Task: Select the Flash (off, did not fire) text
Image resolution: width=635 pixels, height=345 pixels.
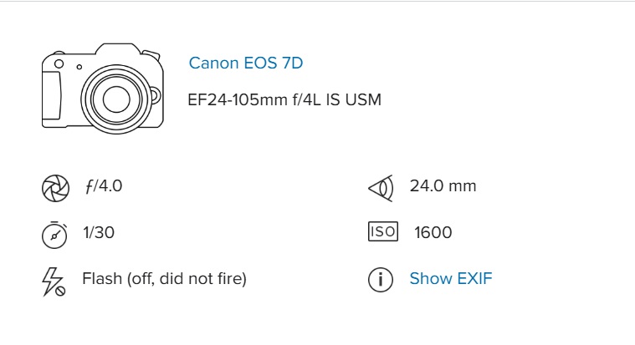Action: (x=164, y=279)
